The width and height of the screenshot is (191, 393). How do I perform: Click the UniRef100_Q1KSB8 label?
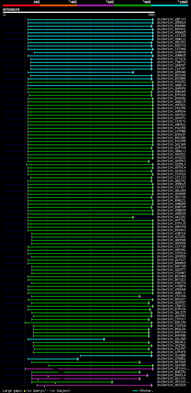tap(171, 365)
